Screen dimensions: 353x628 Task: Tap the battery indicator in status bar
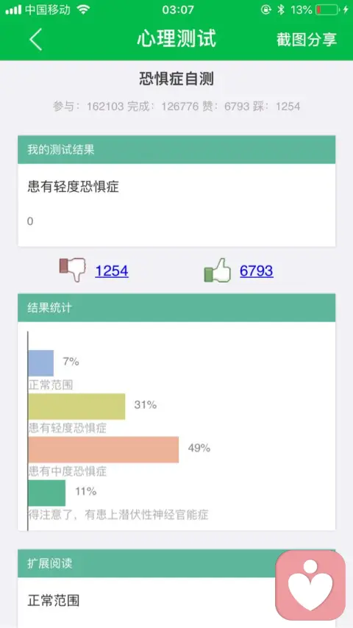click(328, 10)
